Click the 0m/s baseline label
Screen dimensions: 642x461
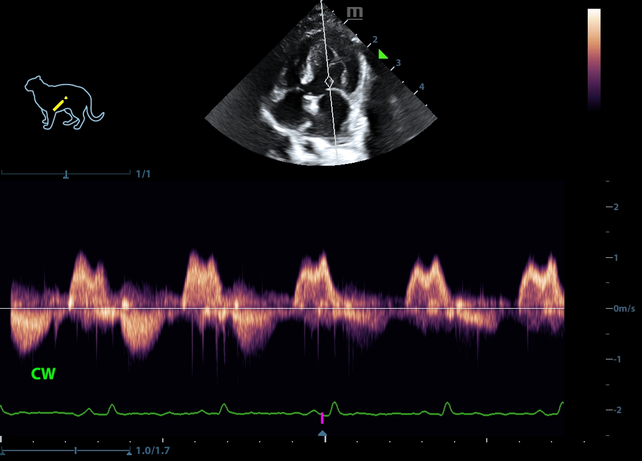point(624,308)
